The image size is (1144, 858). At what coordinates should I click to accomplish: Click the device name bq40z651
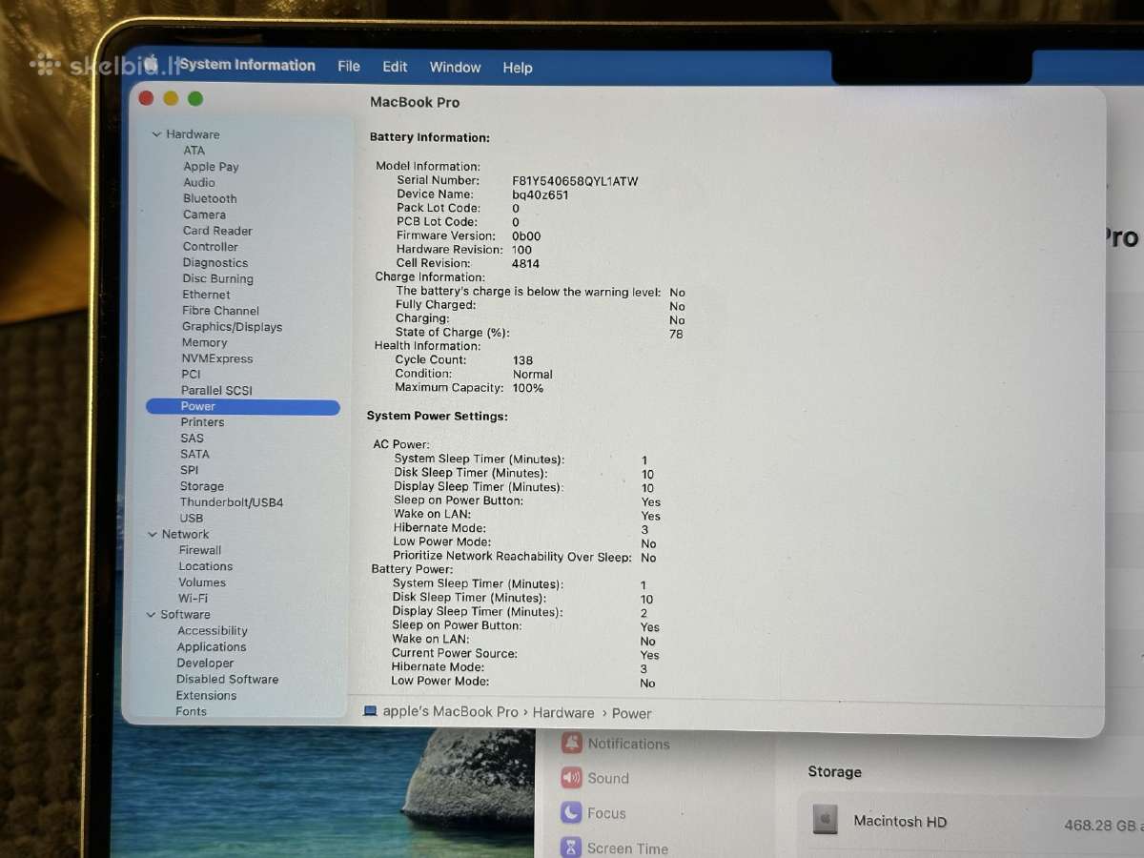coord(540,194)
